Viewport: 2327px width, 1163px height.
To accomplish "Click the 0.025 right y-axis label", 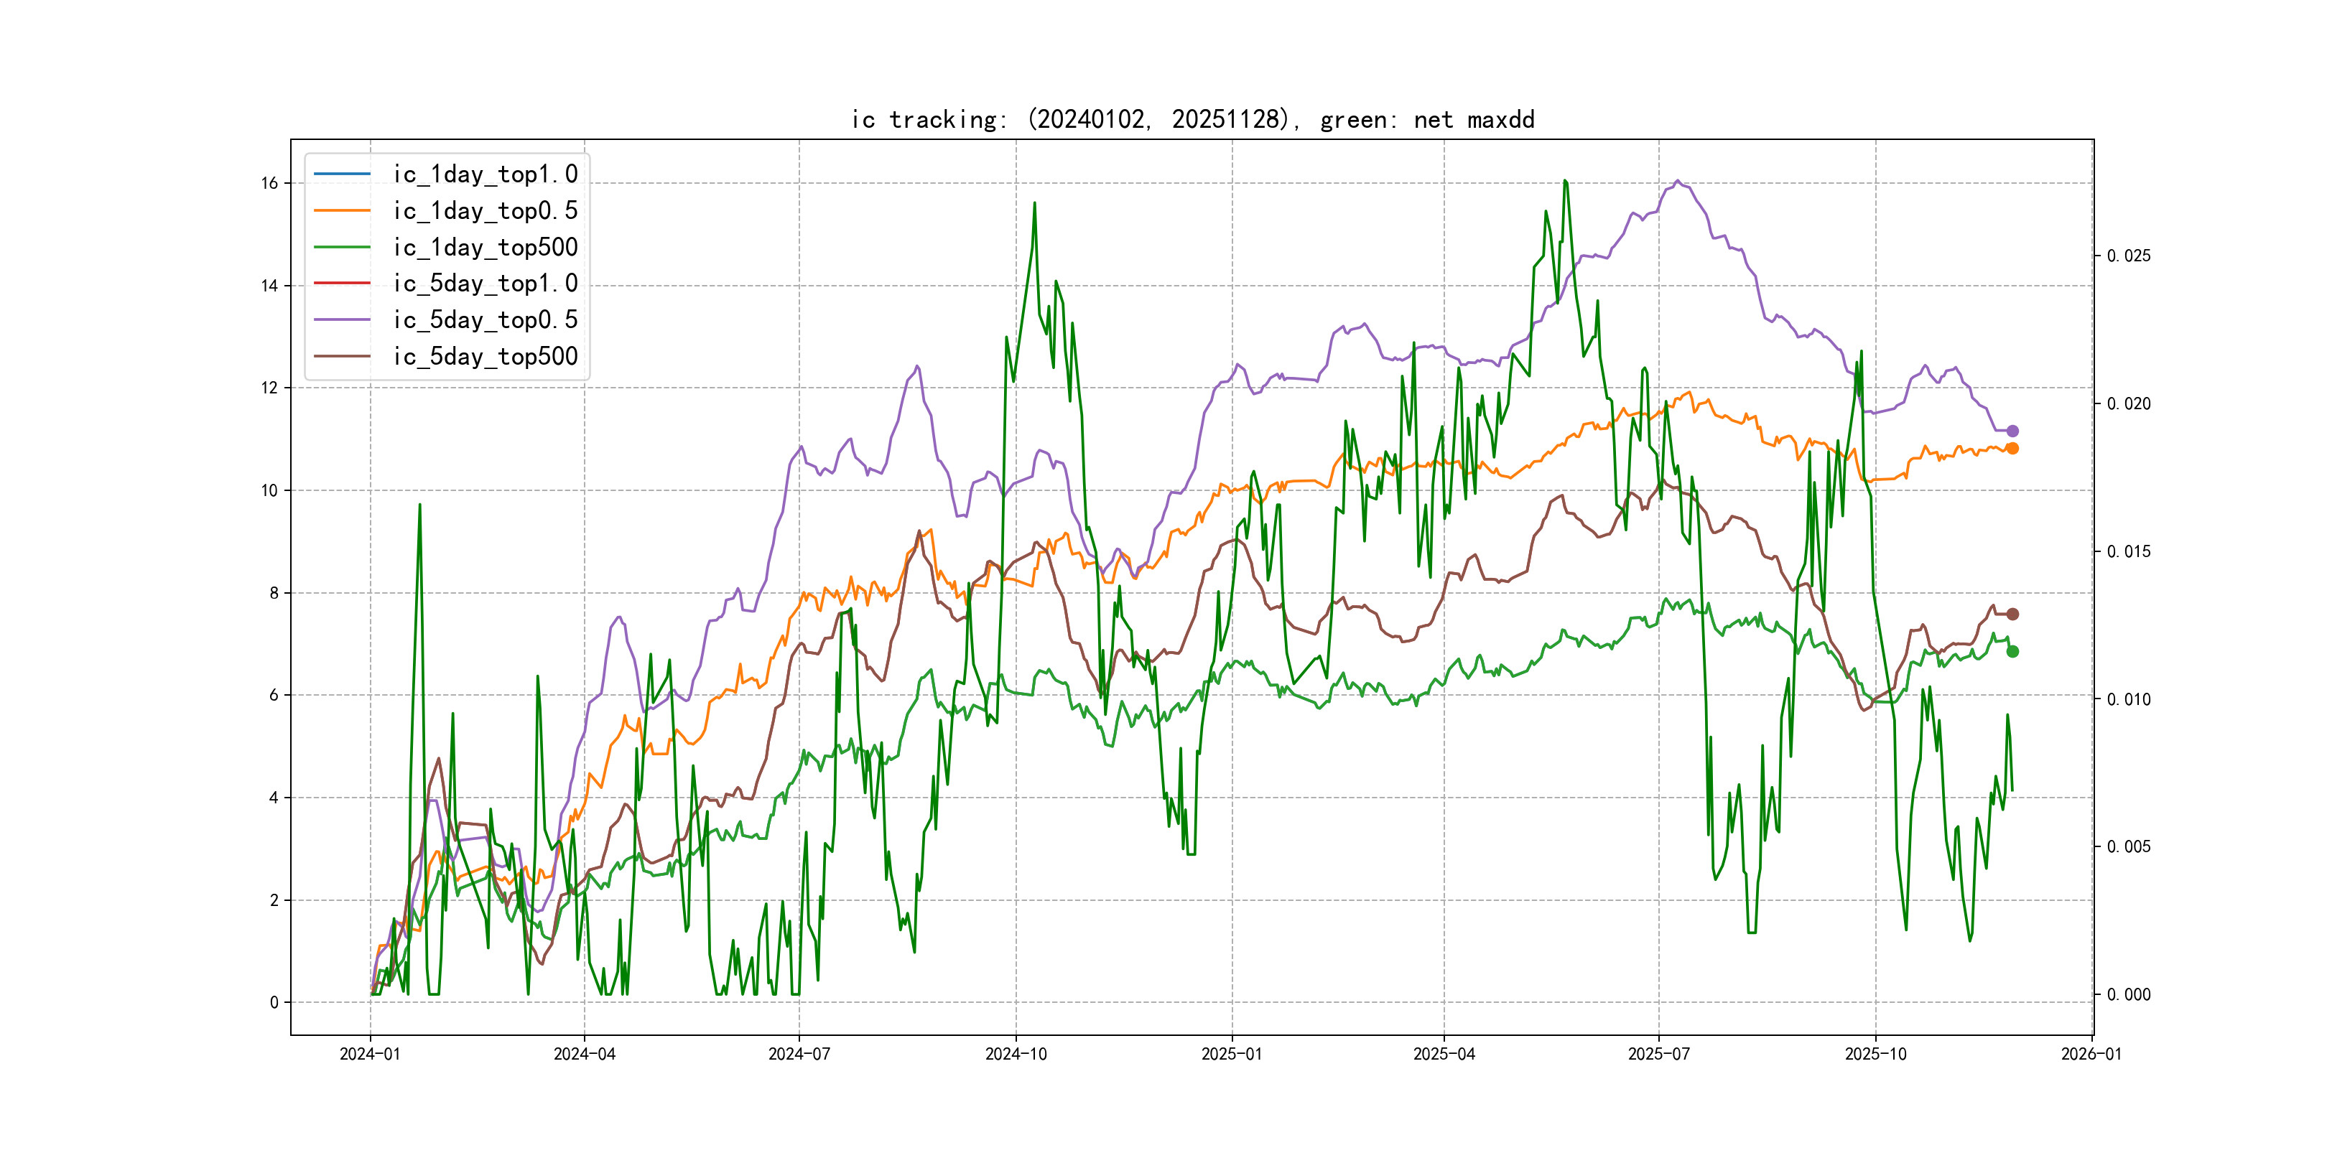I will click(2128, 256).
